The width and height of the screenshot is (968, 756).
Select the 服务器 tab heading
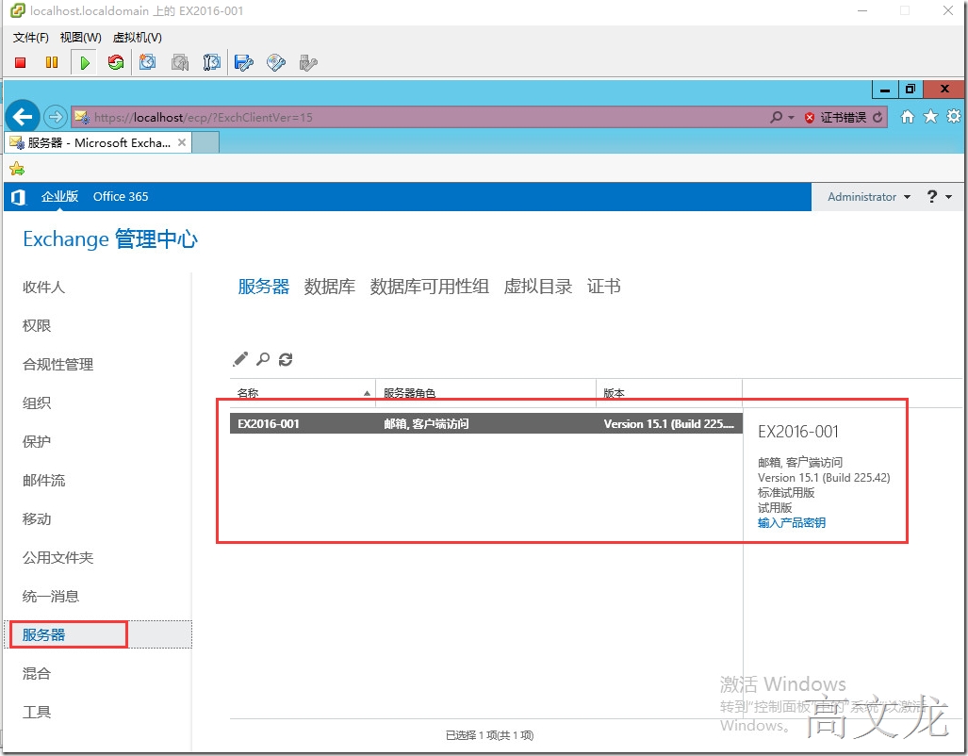point(264,287)
